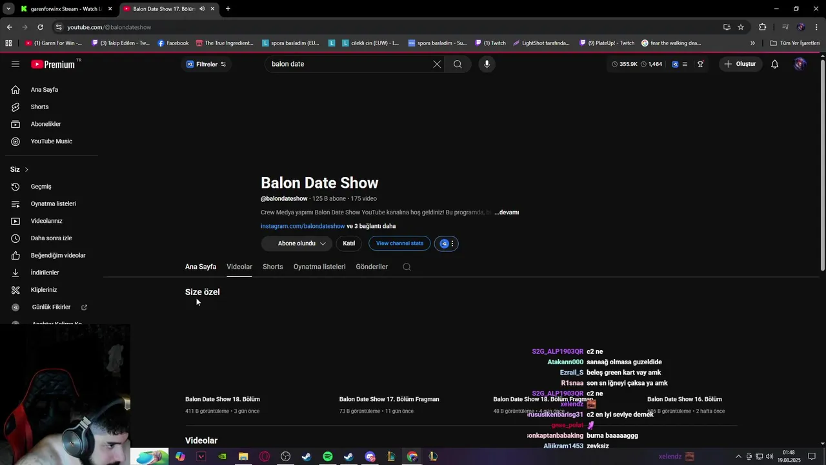Click the channel search magnifier icon

[x=407, y=267]
